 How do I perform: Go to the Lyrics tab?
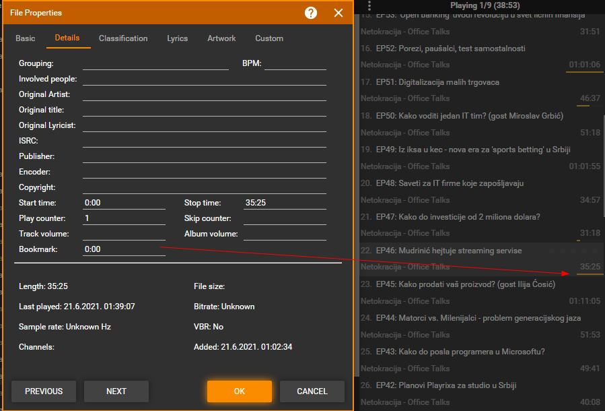point(178,38)
